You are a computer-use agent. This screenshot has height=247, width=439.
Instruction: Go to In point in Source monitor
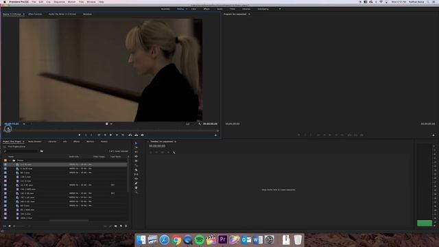99,135
